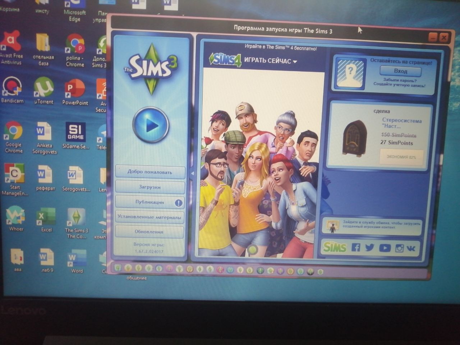This screenshot has height=345, width=460.
Task: Click the game version number 1.67.2.024017
Action: point(149,252)
